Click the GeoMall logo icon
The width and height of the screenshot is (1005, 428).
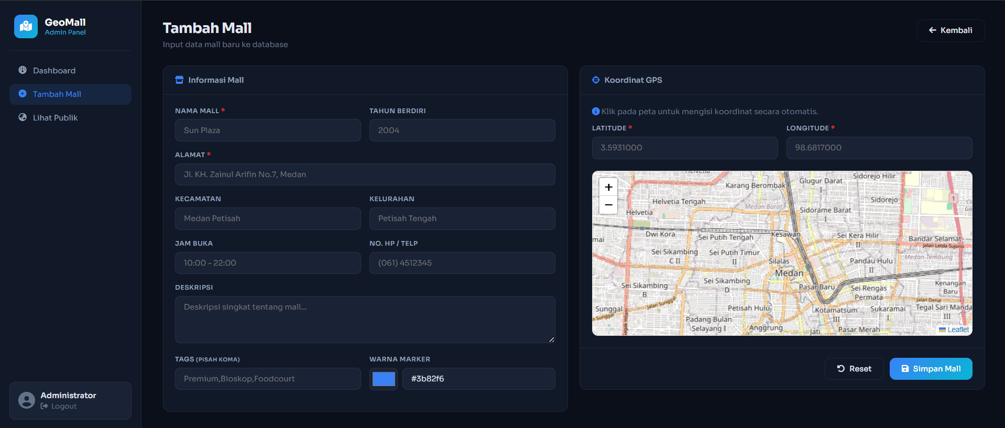click(26, 26)
